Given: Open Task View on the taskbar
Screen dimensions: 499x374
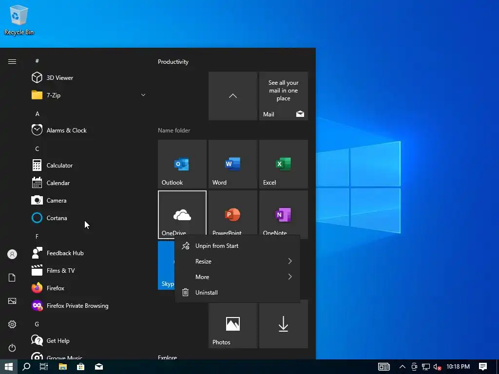Looking at the screenshot, I should click(44, 367).
